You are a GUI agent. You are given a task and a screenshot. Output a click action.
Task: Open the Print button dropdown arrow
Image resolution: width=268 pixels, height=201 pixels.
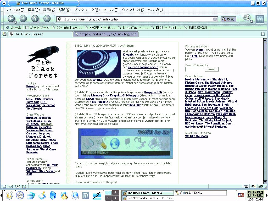pyautogui.click(x=252, y=21)
